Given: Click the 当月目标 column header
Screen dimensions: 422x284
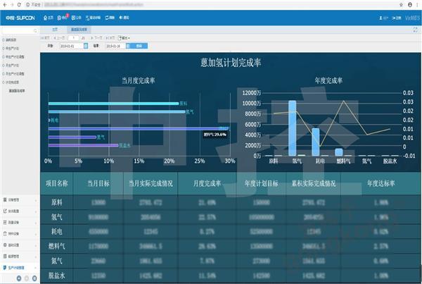Looking at the screenshot, I should [98, 184].
